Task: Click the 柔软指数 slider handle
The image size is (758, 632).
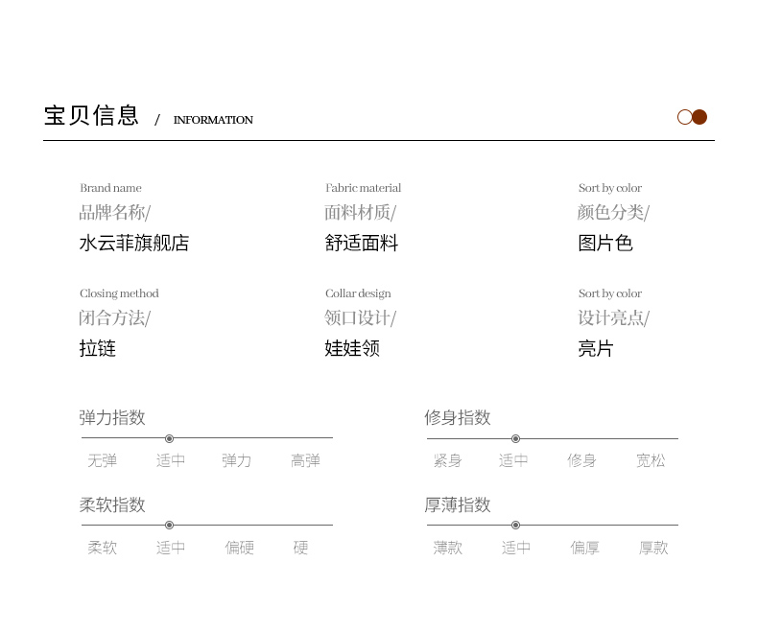Action: coord(169,526)
